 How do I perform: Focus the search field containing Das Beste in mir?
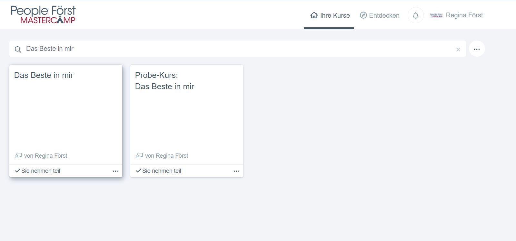(x=226, y=49)
